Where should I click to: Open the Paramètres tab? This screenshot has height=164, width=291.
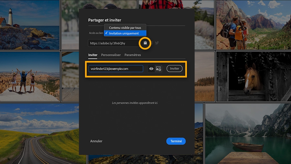[x=133, y=55]
